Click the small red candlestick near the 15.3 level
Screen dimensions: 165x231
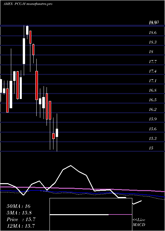click(x=53, y=136)
